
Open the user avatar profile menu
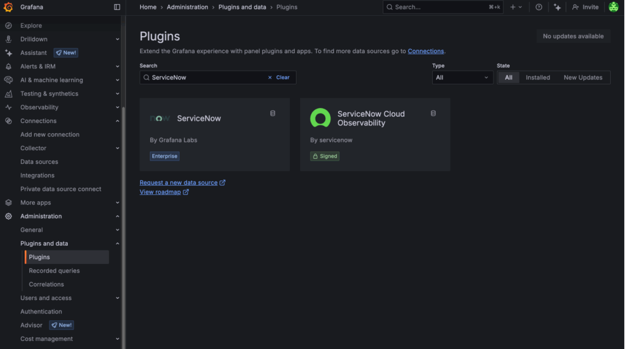pyautogui.click(x=614, y=7)
